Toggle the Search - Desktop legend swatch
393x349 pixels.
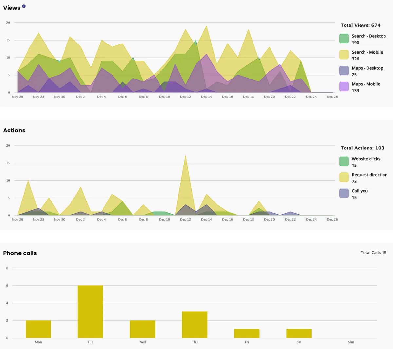[344, 39]
